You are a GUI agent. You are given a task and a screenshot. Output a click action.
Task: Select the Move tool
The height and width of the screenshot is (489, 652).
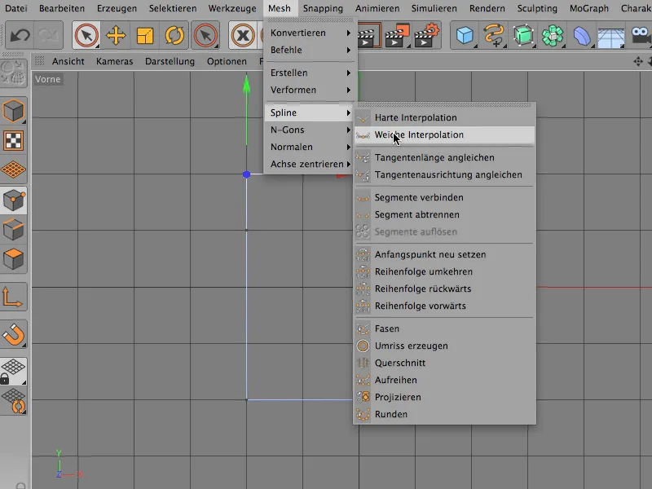(x=116, y=36)
